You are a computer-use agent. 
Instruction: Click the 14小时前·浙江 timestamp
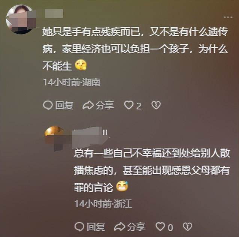point(103,204)
